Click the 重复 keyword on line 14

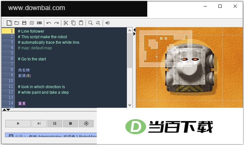pyautogui.click(x=22, y=104)
